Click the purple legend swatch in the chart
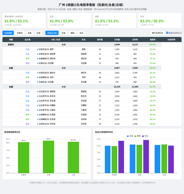 point(143,136)
